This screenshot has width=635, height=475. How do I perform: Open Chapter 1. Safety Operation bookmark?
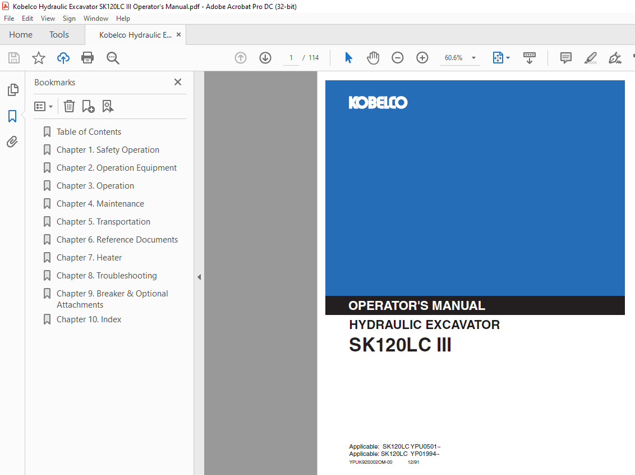[108, 150]
